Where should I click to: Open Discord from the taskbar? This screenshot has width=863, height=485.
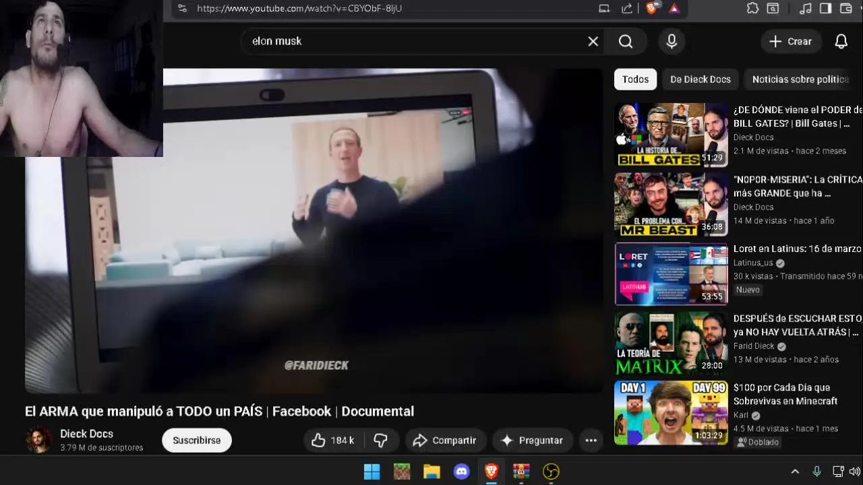point(462,472)
